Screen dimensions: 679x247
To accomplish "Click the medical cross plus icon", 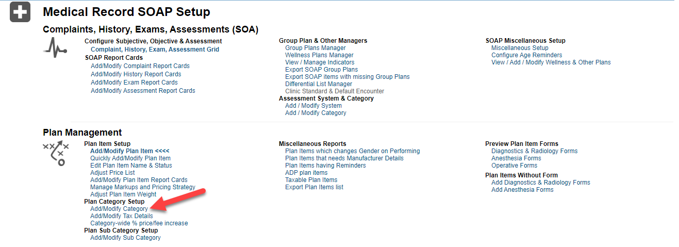I will click(20, 12).
